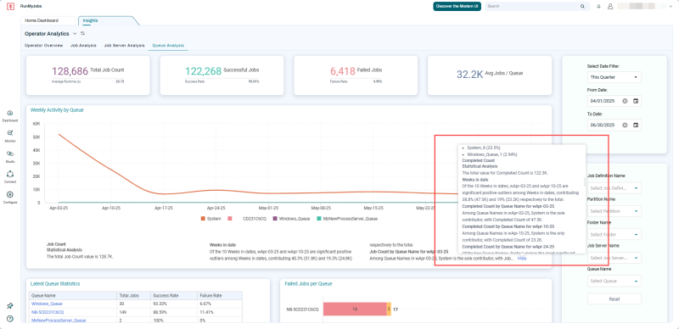
Task: Click Discover the Modern UI button
Action: tap(457, 7)
